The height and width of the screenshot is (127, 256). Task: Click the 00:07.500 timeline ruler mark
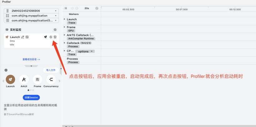[182, 10]
